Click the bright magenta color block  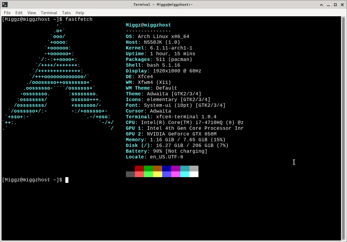176,174
